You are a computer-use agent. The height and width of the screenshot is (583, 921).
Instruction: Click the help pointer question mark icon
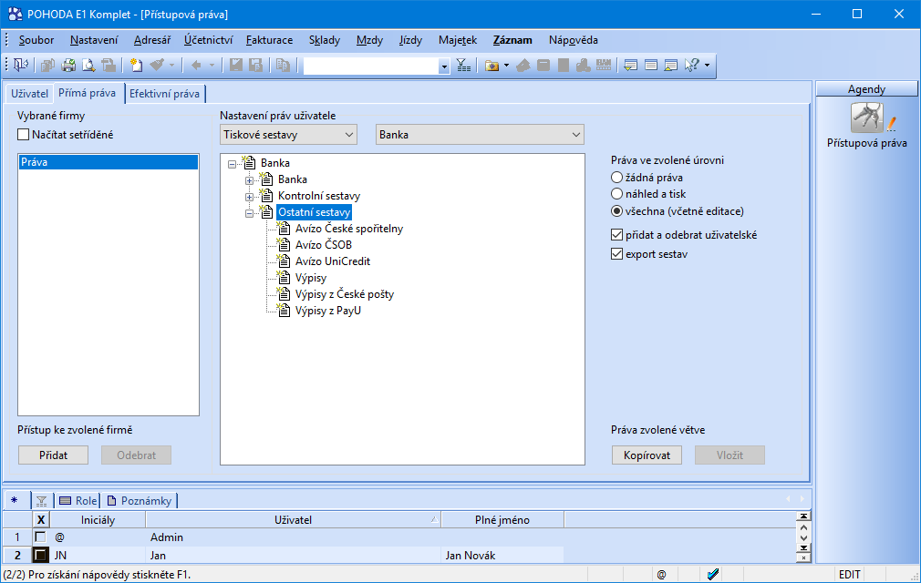(692, 66)
